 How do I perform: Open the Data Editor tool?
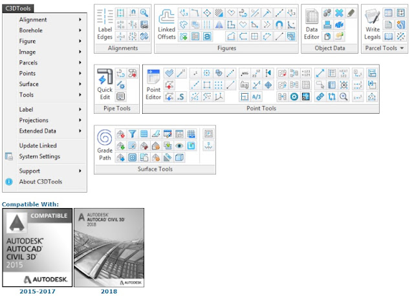(x=312, y=25)
